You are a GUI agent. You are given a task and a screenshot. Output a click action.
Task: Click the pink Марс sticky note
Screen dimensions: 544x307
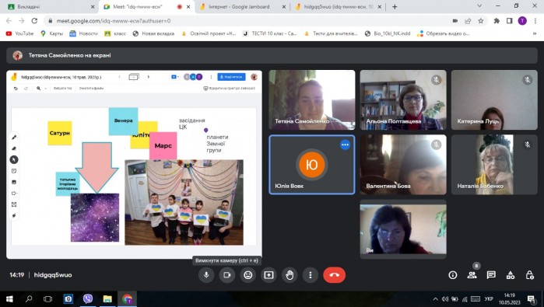(163, 145)
